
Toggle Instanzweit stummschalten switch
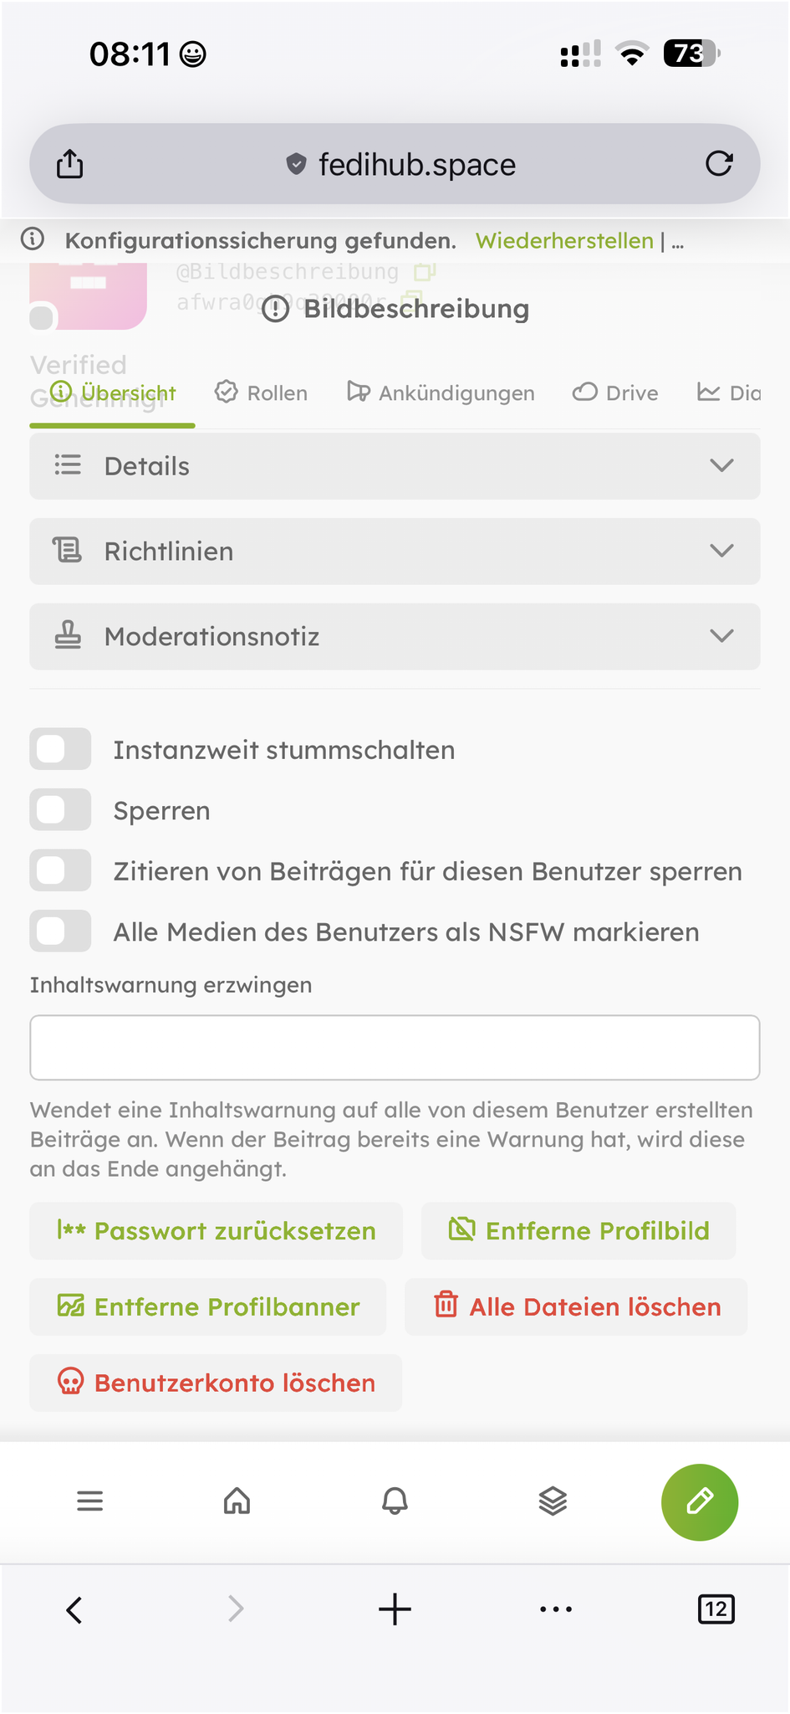coord(60,749)
